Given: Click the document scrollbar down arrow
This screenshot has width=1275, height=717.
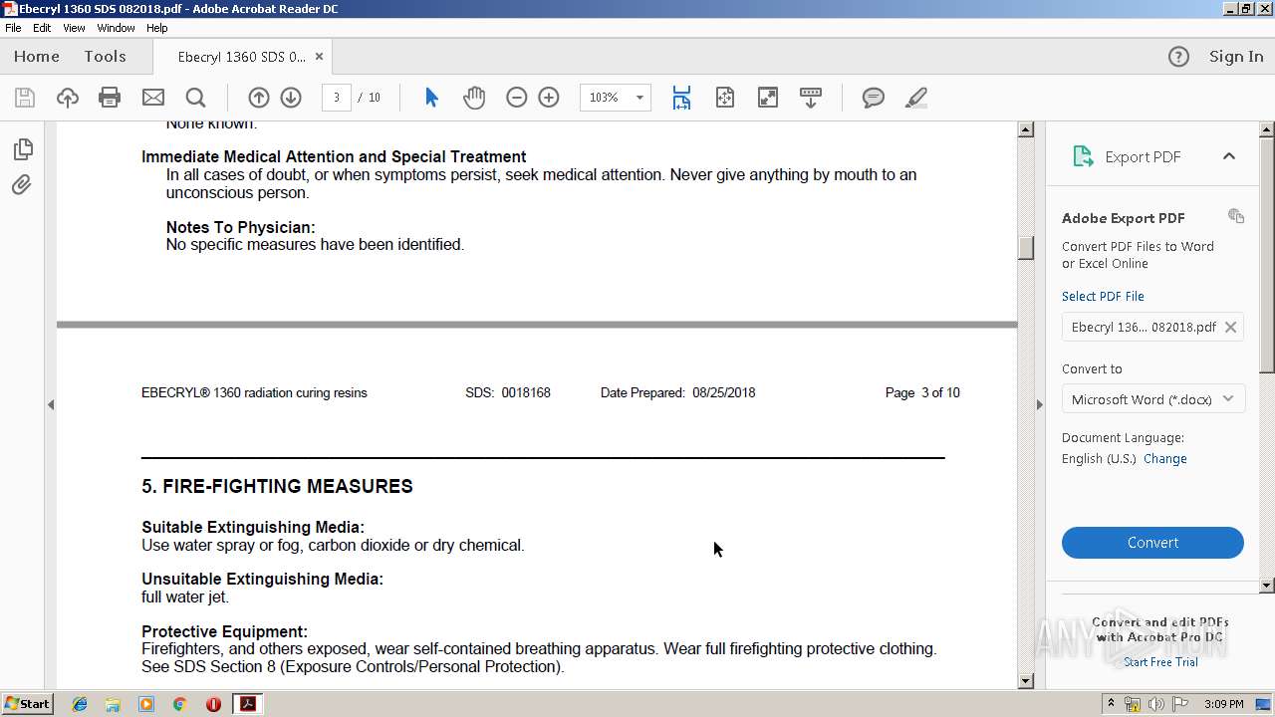Looking at the screenshot, I should (x=1026, y=681).
